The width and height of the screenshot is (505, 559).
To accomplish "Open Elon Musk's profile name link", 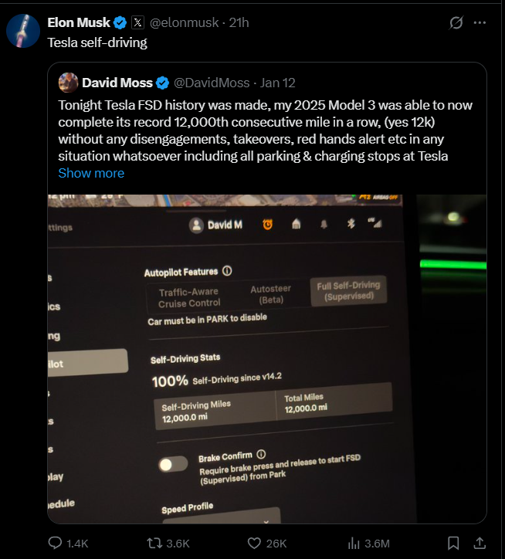I will click(79, 23).
